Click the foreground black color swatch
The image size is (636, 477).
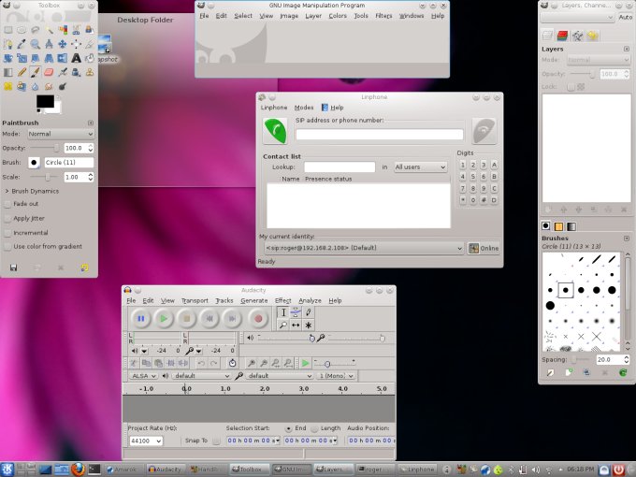click(x=45, y=101)
